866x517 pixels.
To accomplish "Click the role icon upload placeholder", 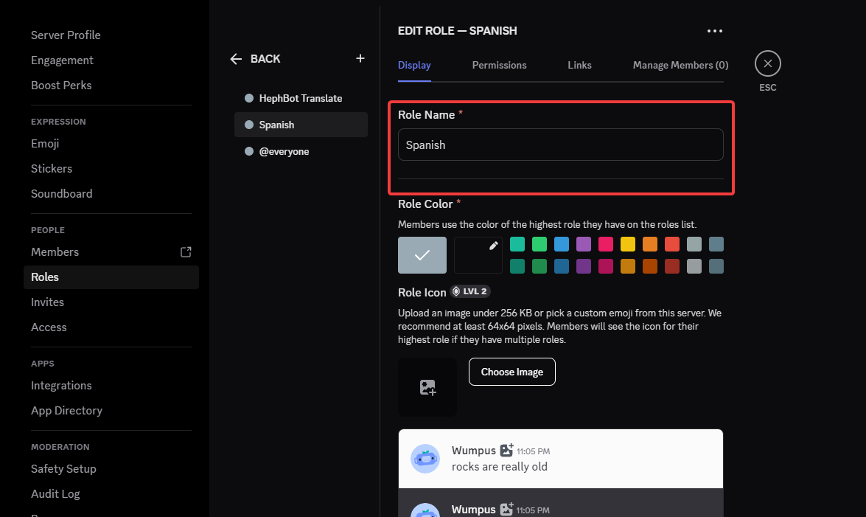I will click(x=427, y=387).
